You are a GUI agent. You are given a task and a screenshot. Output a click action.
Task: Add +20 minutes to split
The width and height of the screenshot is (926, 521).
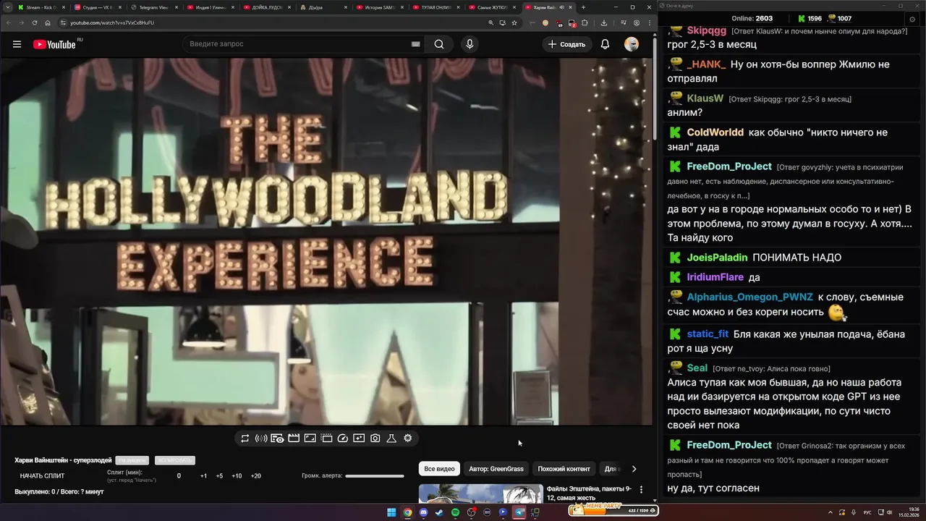click(x=255, y=476)
